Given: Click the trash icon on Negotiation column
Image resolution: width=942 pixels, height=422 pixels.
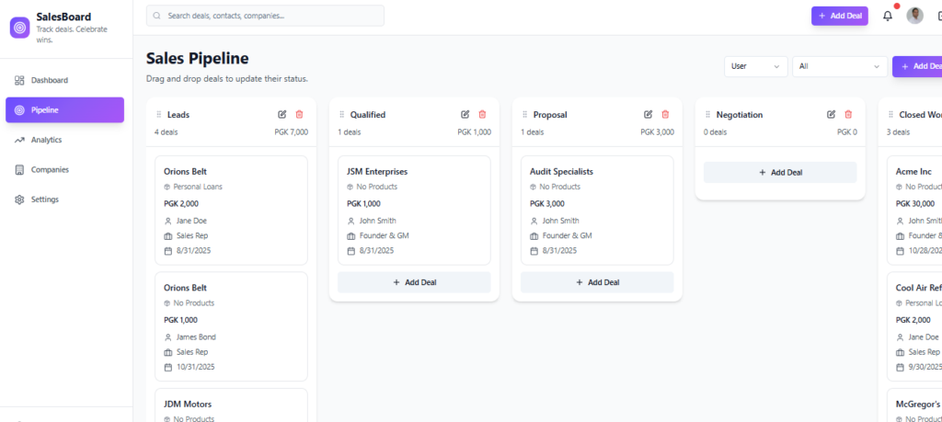Looking at the screenshot, I should (x=848, y=115).
